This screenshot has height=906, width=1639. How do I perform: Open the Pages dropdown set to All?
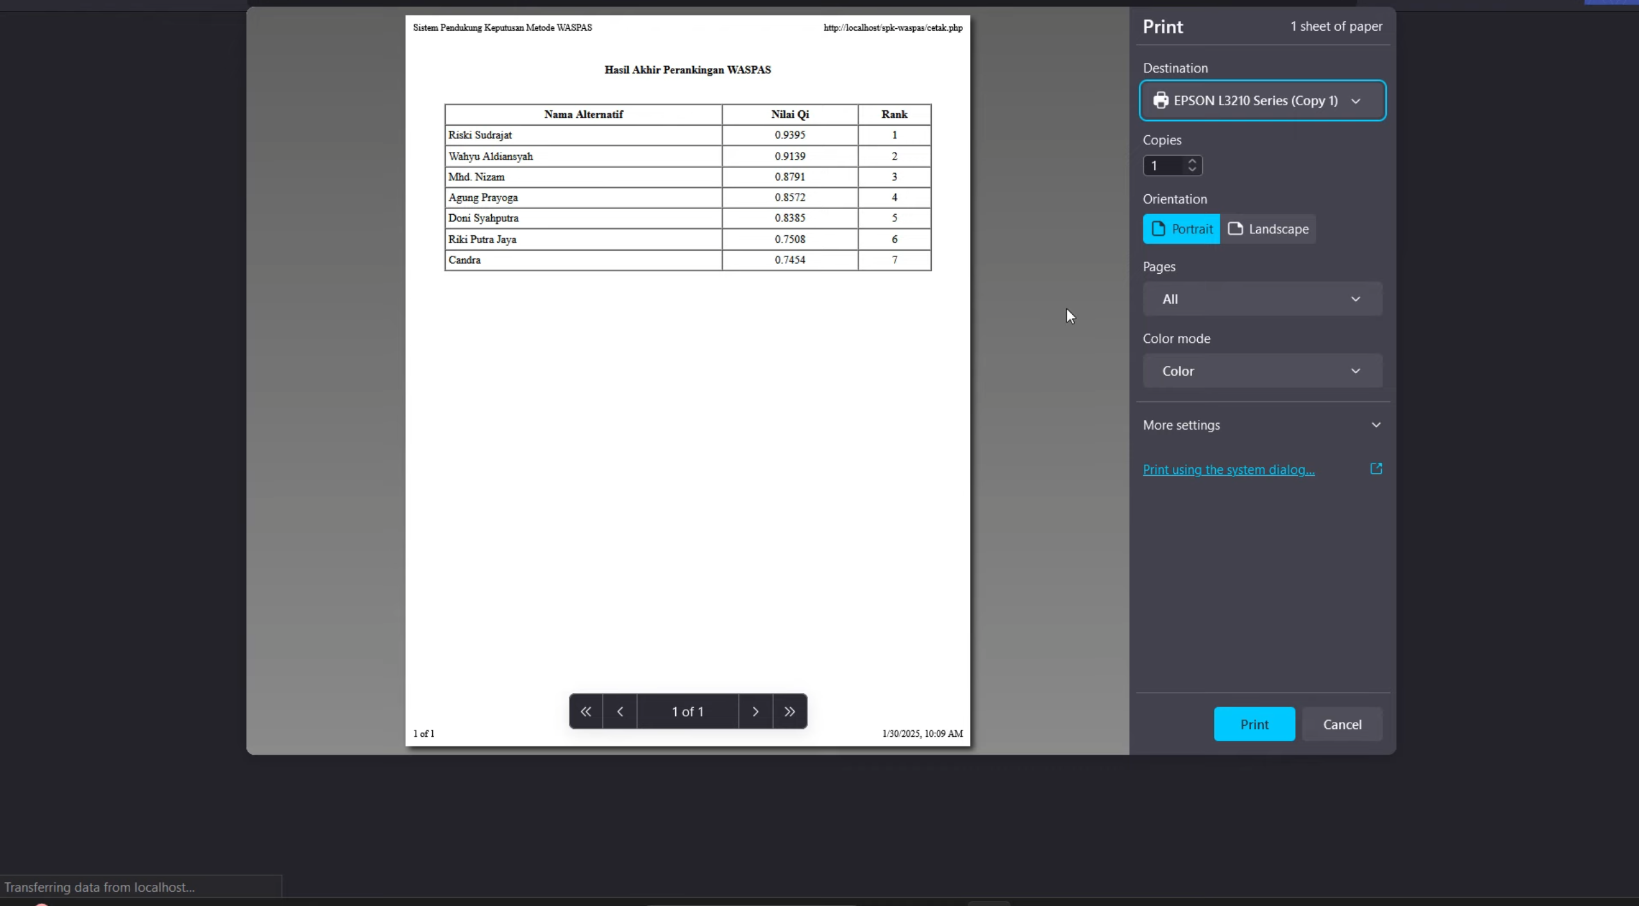(x=1262, y=299)
